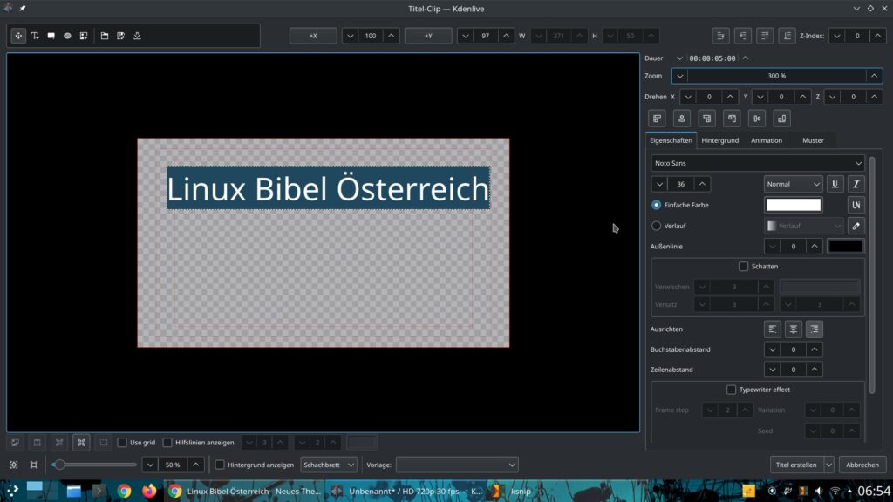Open the Normal font weight dropdown
Viewport: 893px width, 502px height.
793,184
